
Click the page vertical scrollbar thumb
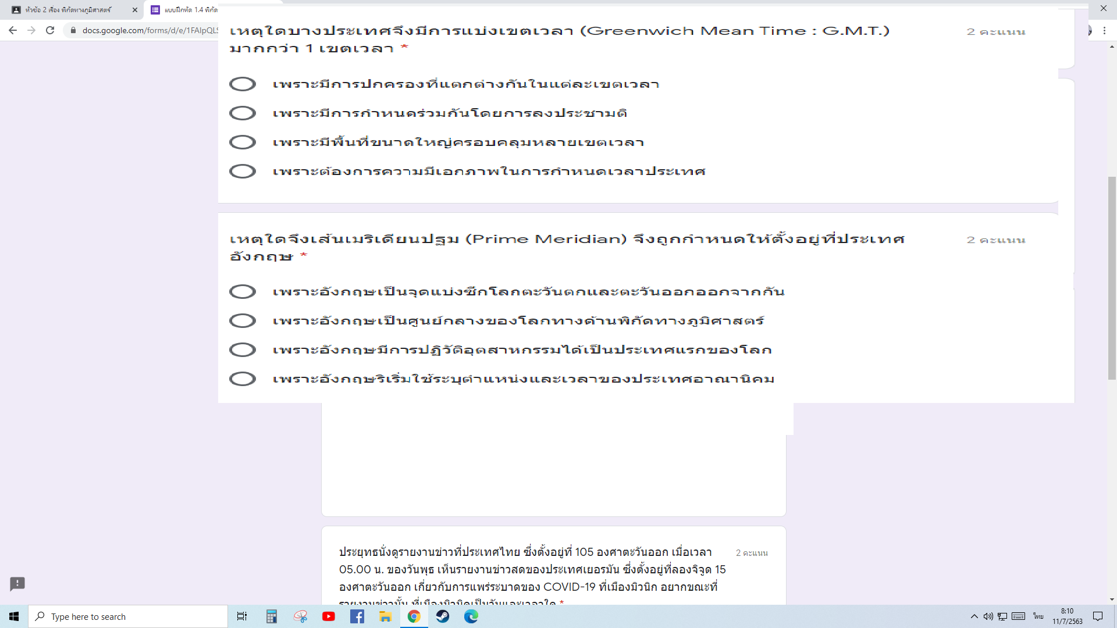[x=1112, y=279]
